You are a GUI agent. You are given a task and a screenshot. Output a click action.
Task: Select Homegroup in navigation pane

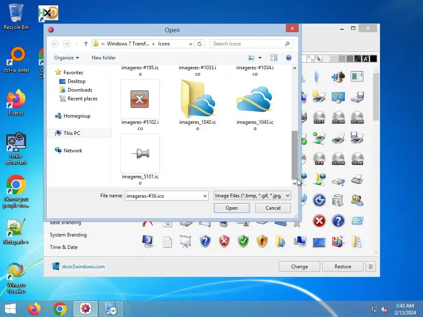73,116
